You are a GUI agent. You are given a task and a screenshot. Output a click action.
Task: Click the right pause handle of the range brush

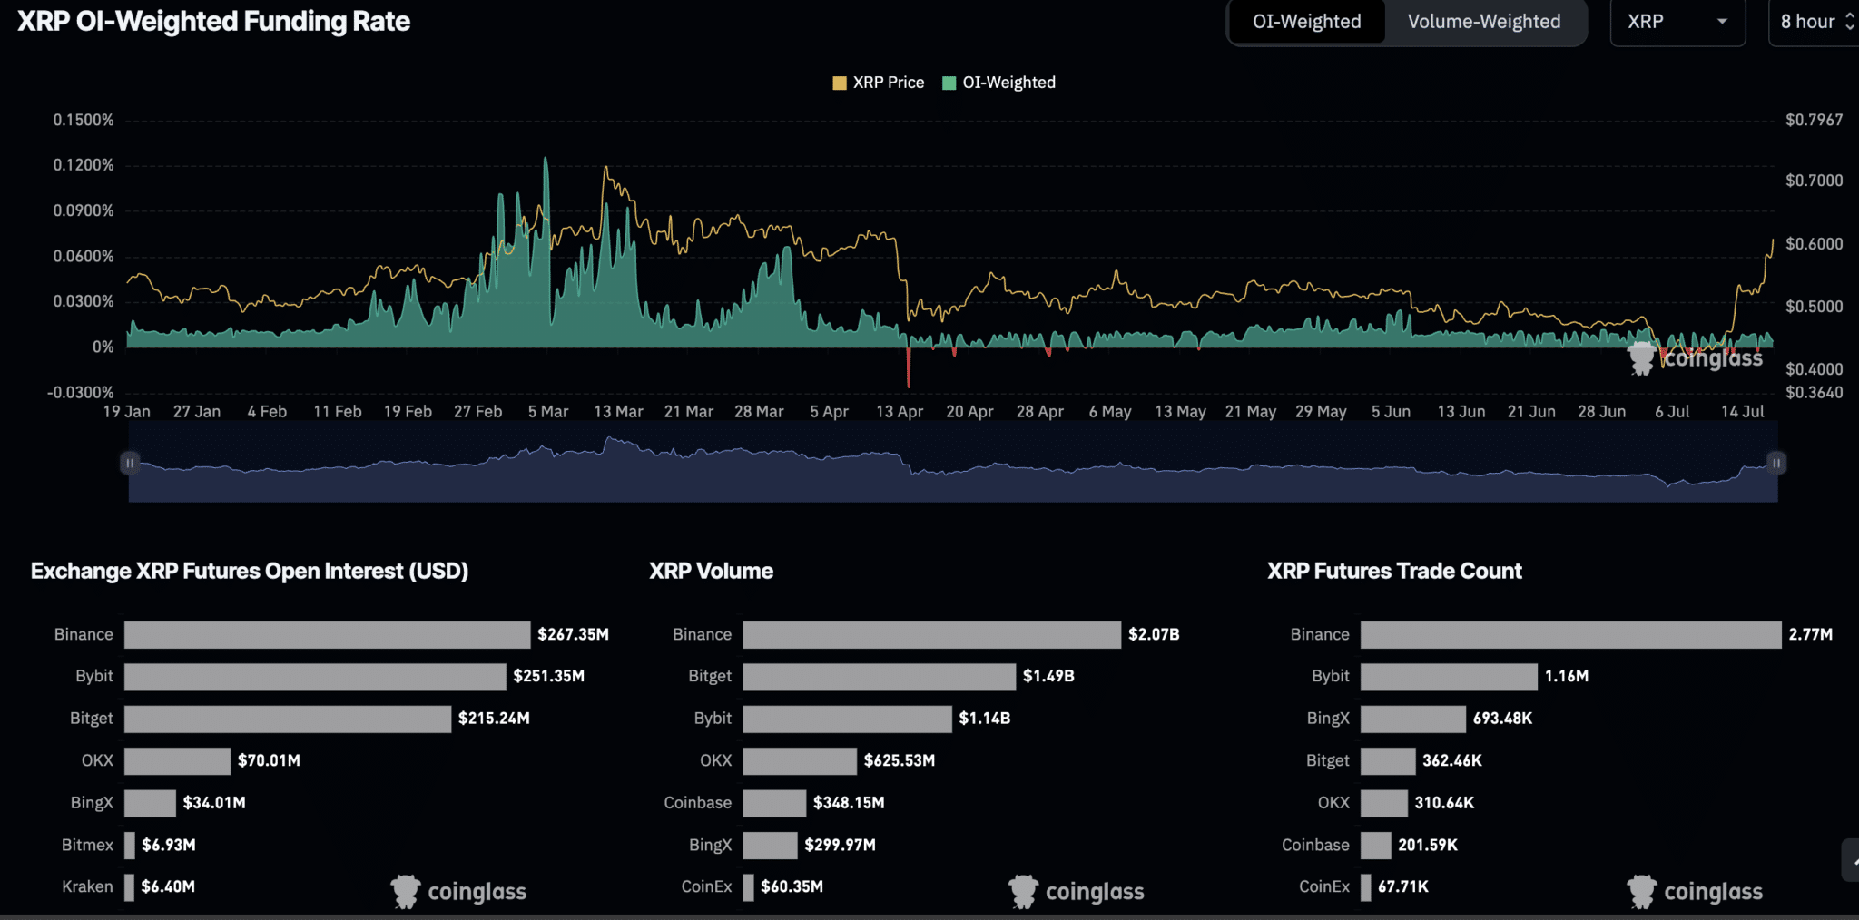point(1776,463)
